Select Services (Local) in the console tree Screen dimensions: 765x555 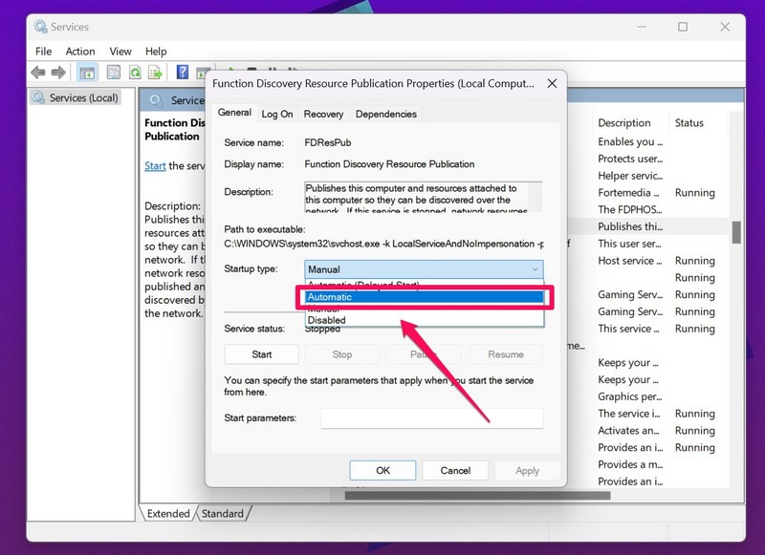click(76, 98)
